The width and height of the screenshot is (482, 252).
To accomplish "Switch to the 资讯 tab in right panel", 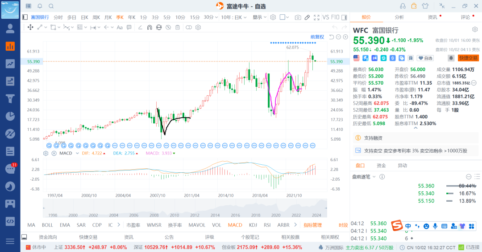I will [x=432, y=17].
